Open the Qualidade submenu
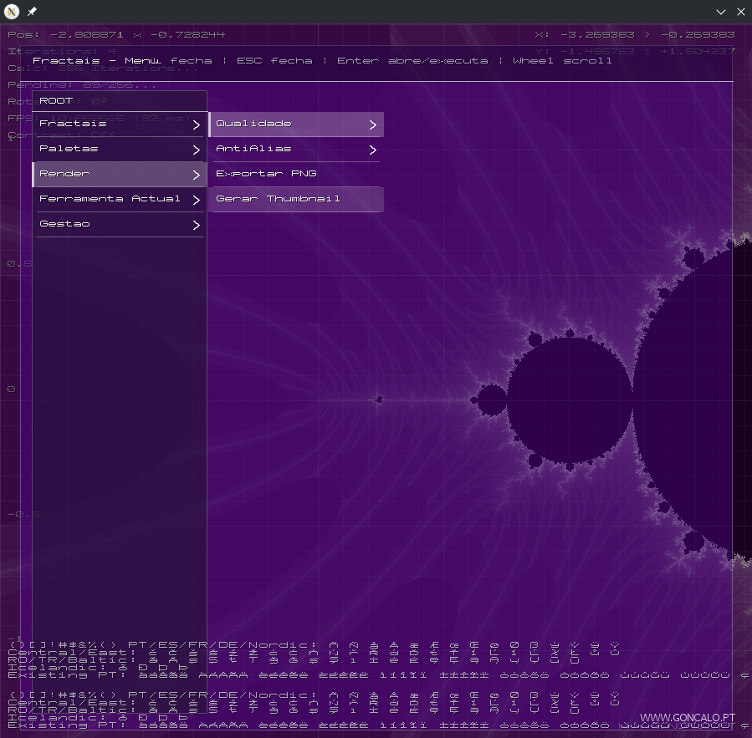752x738 pixels. (x=296, y=125)
